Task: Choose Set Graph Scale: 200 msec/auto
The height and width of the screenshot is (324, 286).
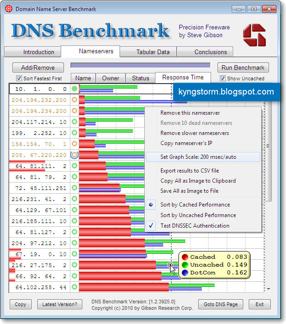Action: coord(203,157)
